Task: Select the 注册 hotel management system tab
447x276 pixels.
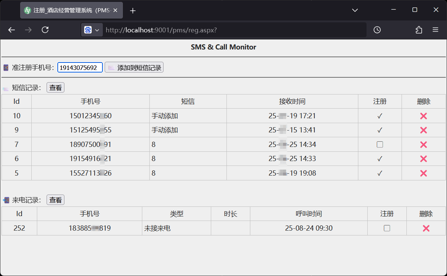Action: pos(72,10)
